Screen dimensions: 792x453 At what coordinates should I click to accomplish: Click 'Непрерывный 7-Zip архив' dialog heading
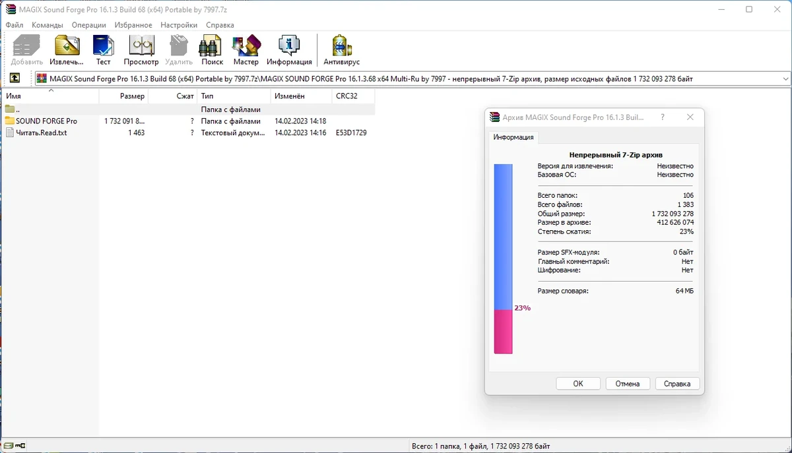click(x=616, y=155)
